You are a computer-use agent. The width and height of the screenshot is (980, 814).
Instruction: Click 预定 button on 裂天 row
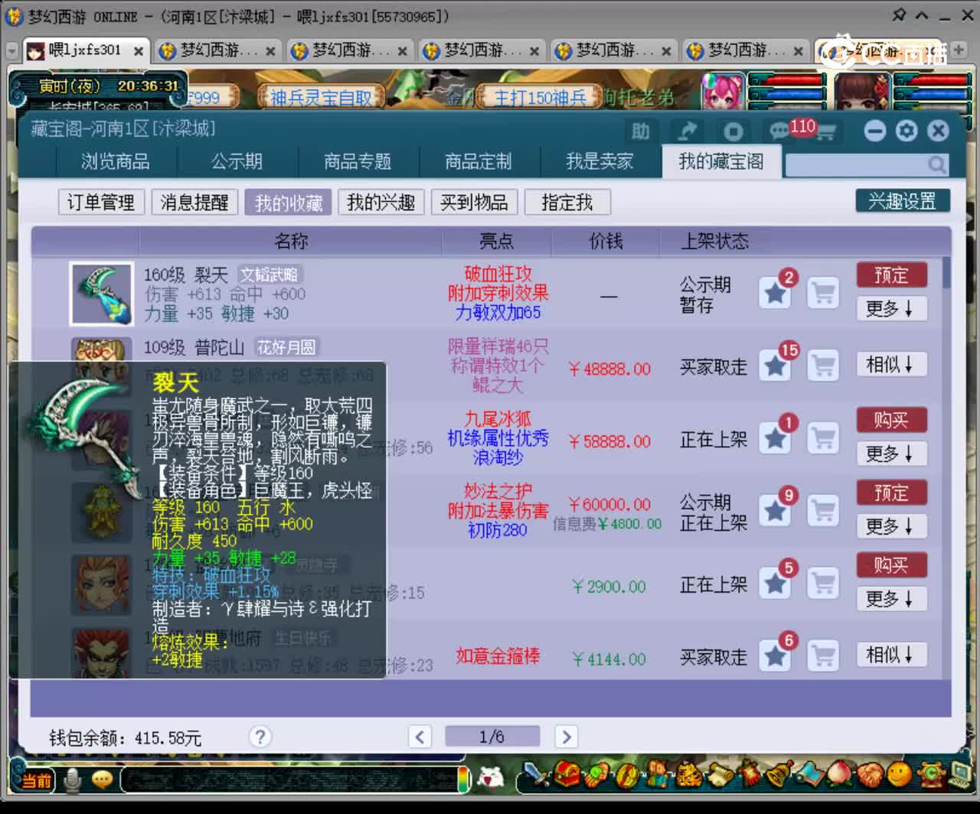coord(891,275)
